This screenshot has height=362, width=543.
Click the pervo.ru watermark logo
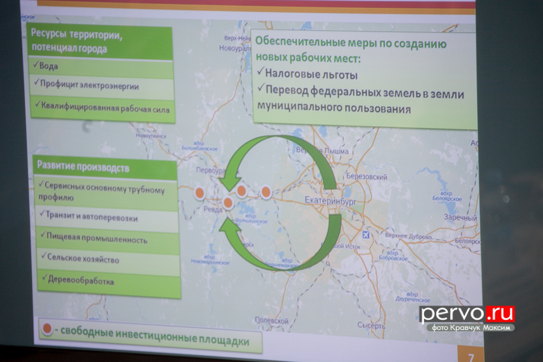pyautogui.click(x=467, y=313)
